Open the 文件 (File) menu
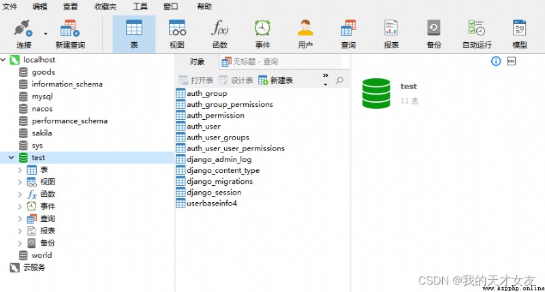This screenshot has width=545, height=292. pos(10,6)
